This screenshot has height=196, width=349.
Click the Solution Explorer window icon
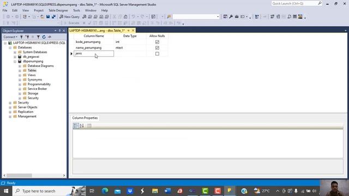click(225, 17)
